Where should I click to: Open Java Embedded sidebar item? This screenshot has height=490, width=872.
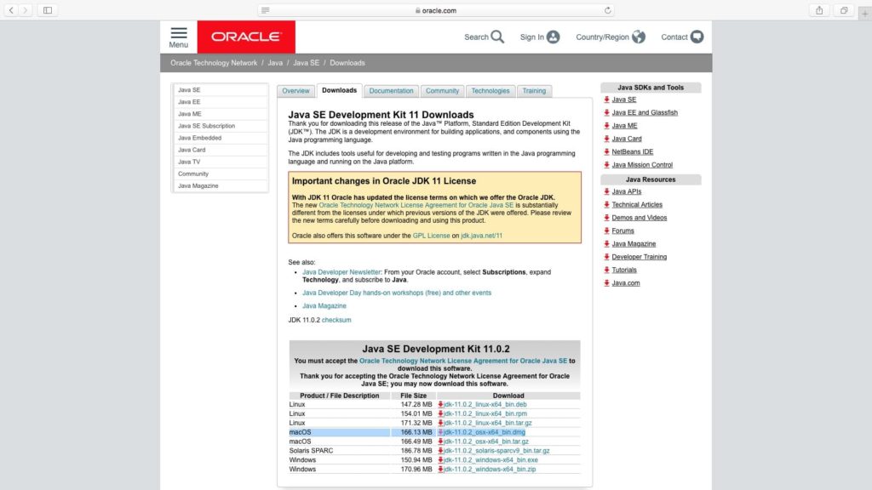[x=221, y=138]
